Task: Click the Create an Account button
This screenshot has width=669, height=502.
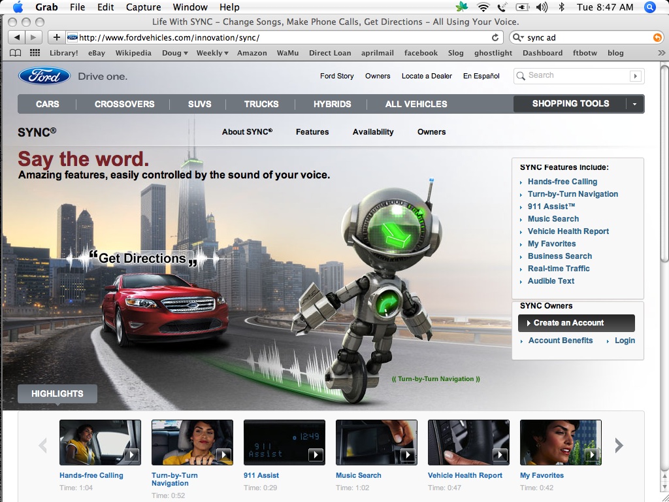Action: [576, 323]
